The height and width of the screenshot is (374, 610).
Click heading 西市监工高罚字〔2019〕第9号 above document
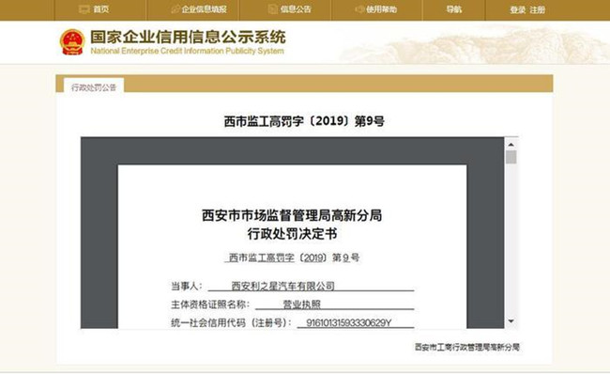coord(304,121)
